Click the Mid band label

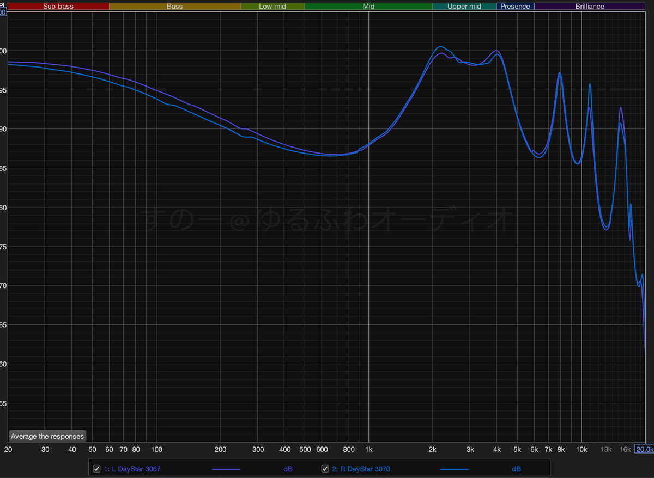tap(368, 7)
